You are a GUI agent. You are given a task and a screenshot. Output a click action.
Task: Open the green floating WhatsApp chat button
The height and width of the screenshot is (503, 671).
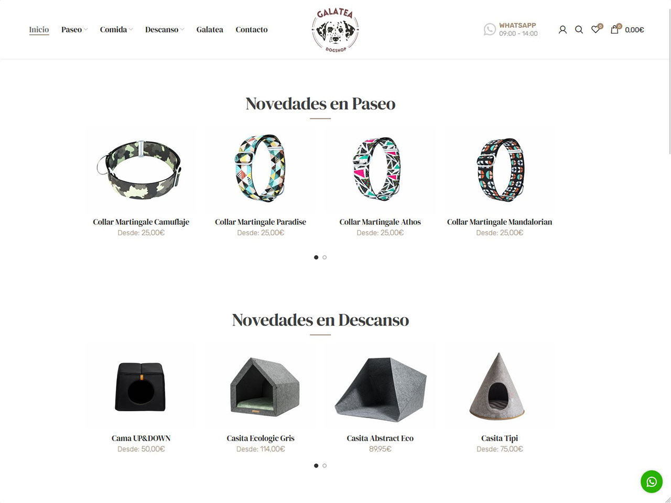pyautogui.click(x=652, y=482)
